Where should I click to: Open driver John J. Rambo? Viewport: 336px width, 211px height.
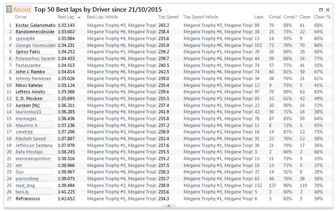click(30, 72)
